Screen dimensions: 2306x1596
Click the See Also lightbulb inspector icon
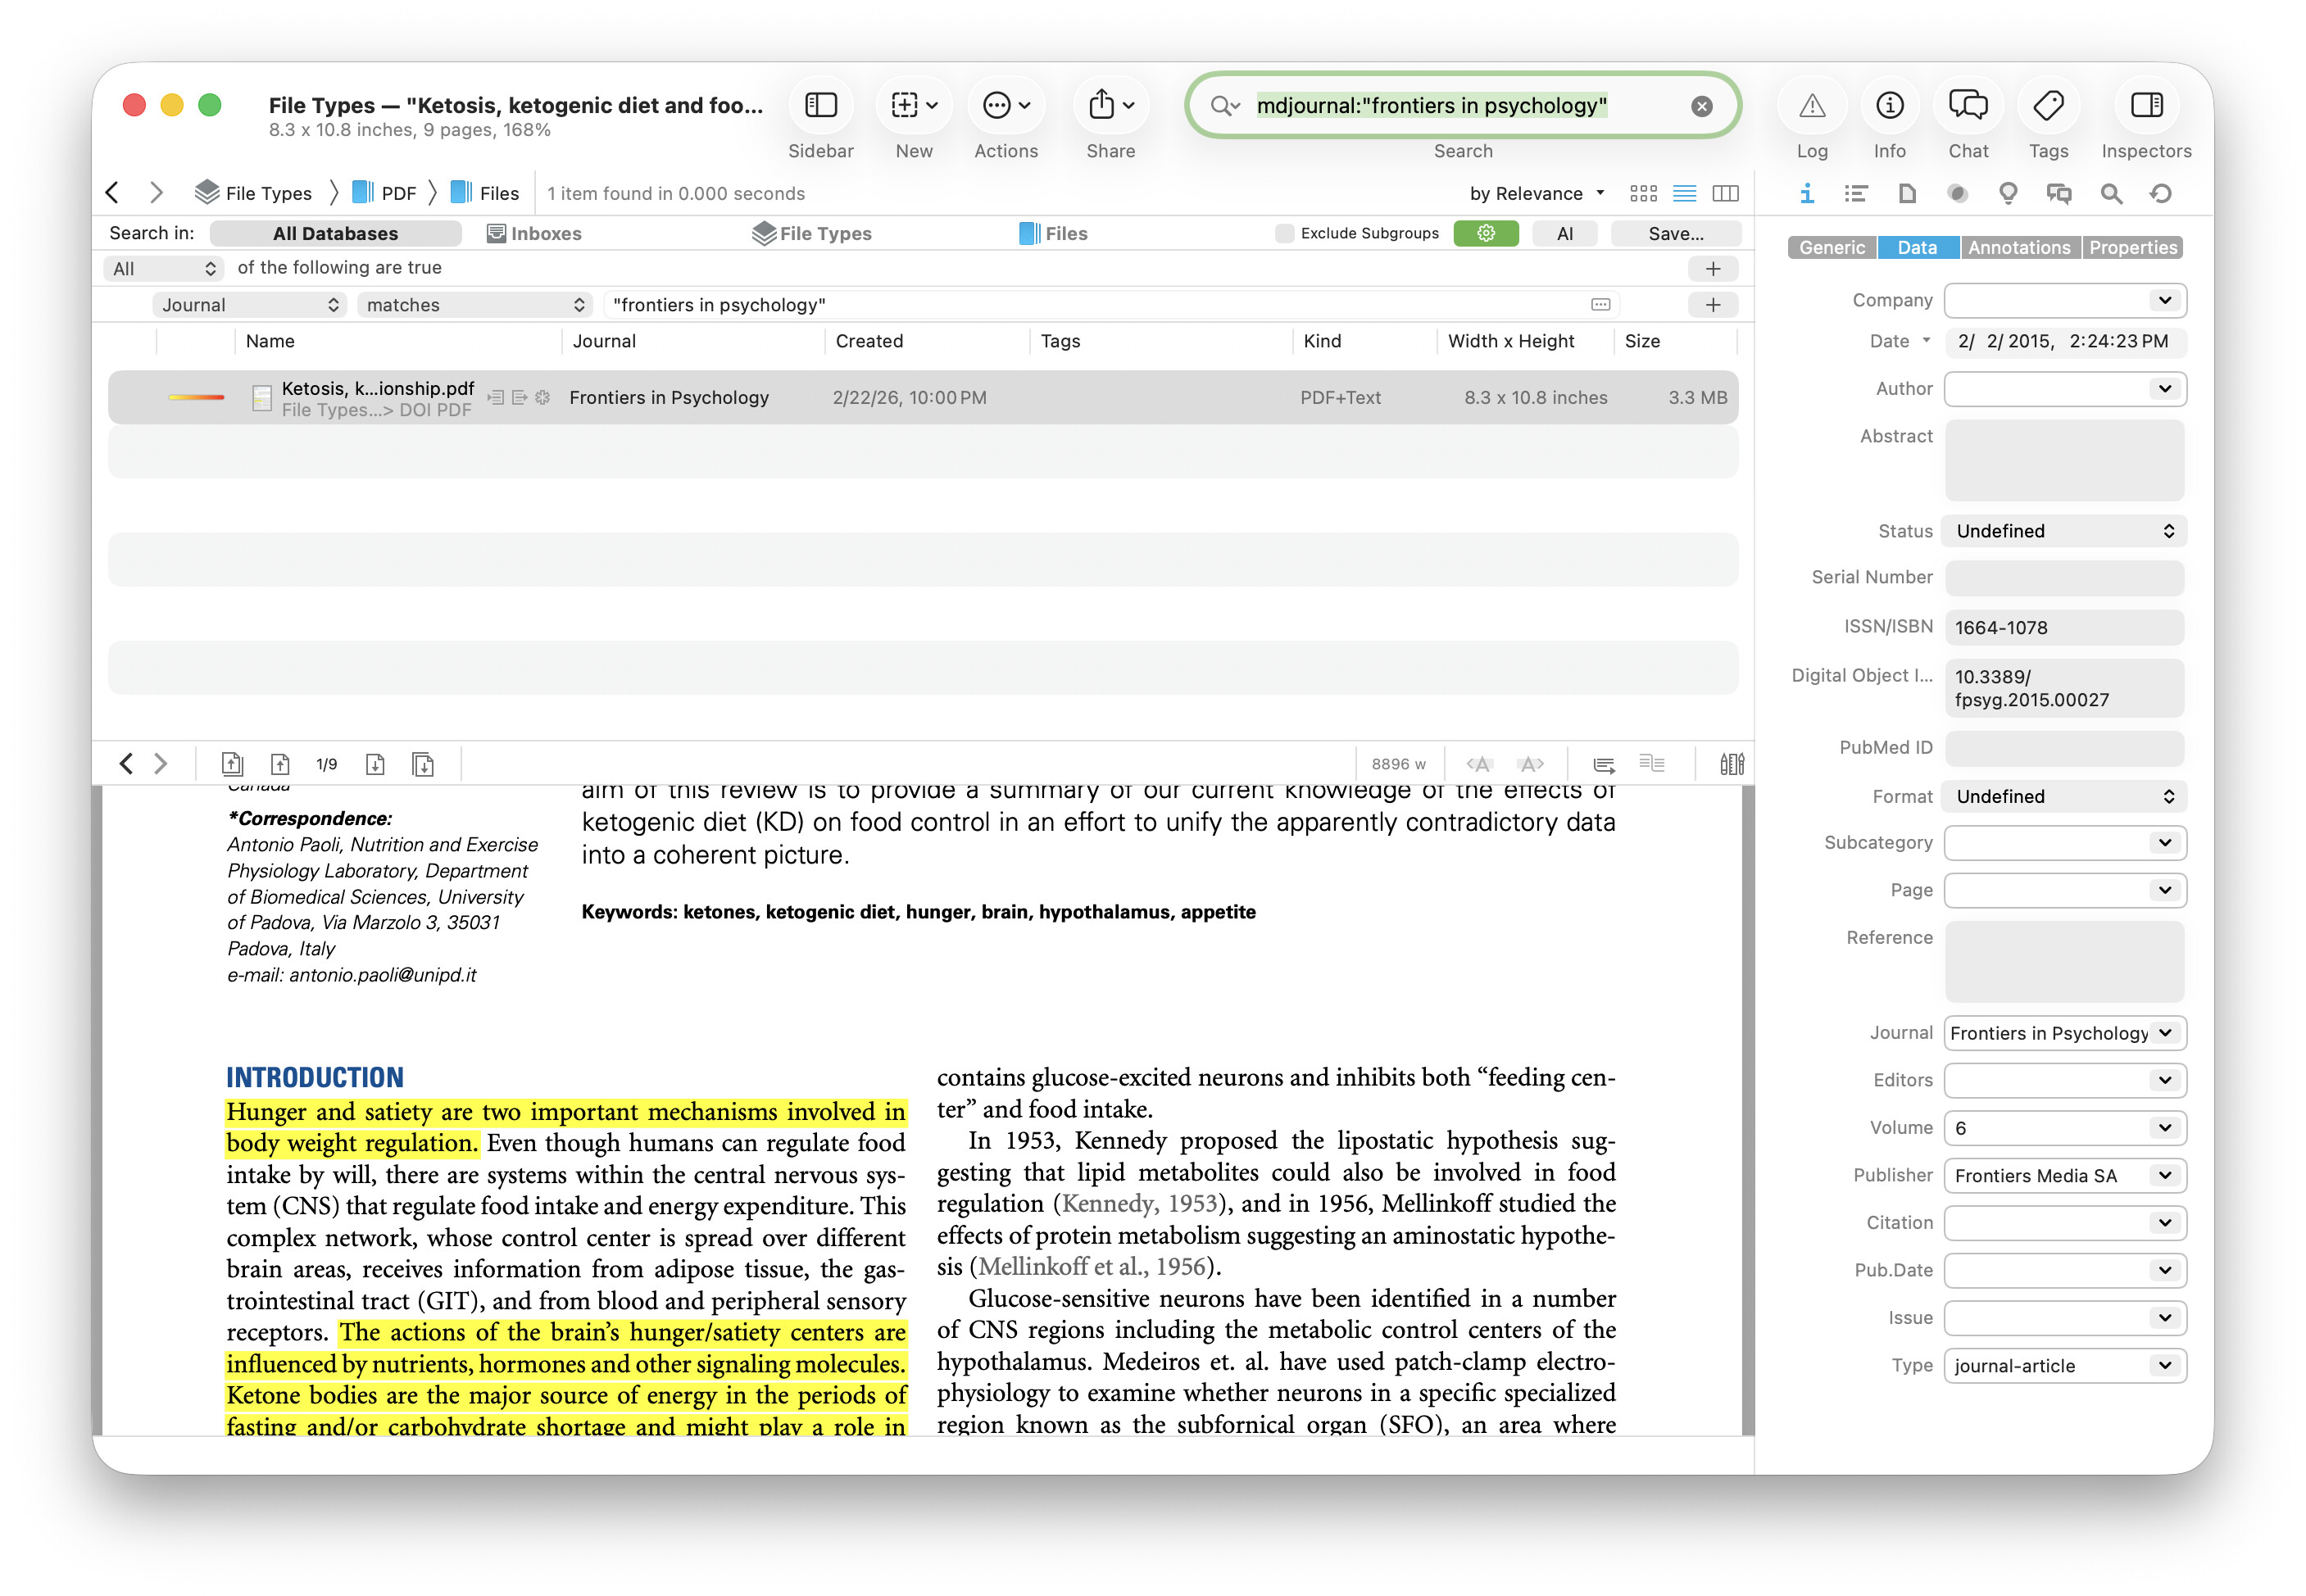pyautogui.click(x=2007, y=193)
